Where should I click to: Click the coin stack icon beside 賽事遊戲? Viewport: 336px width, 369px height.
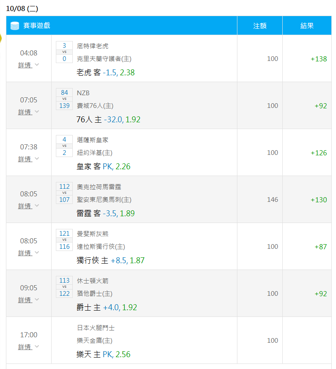coord(14,26)
